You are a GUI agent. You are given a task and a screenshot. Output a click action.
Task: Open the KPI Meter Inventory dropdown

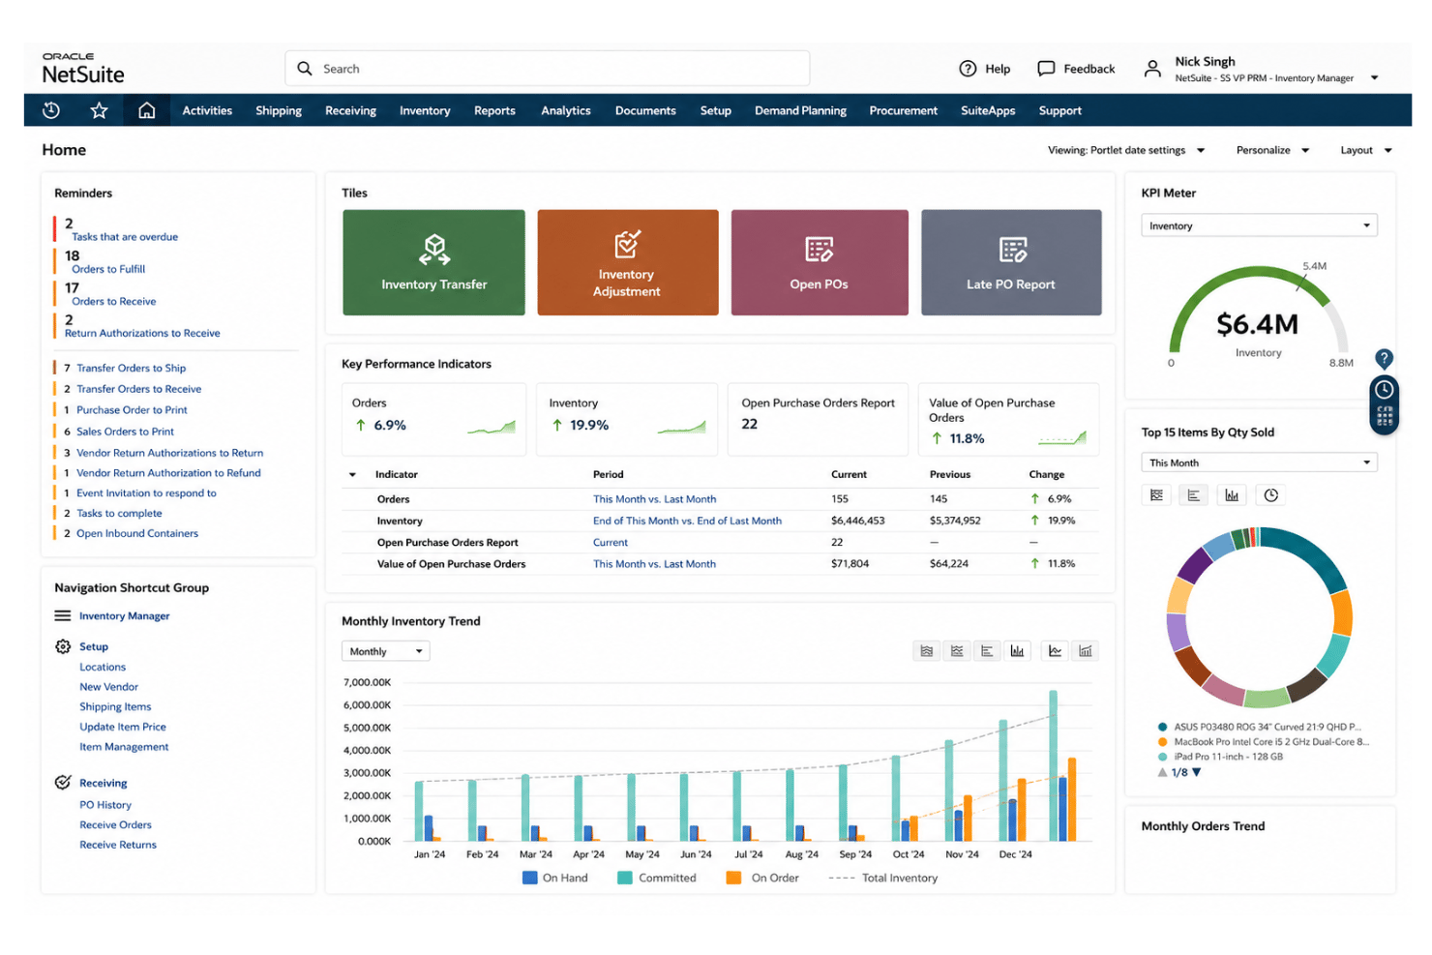[x=1259, y=225]
